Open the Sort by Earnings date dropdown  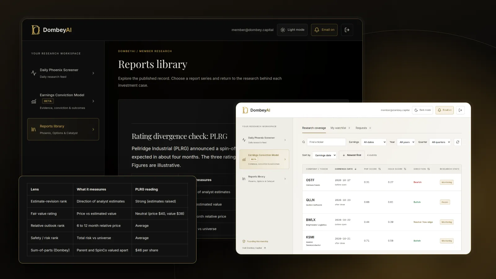point(325,155)
